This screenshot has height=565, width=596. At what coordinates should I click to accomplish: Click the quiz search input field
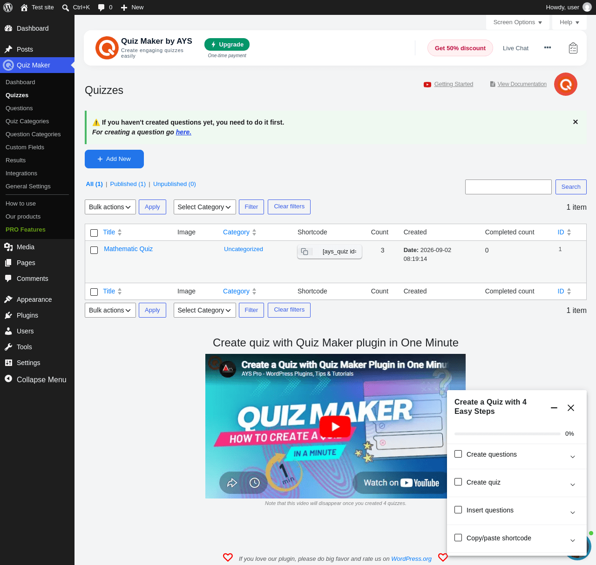click(x=508, y=187)
